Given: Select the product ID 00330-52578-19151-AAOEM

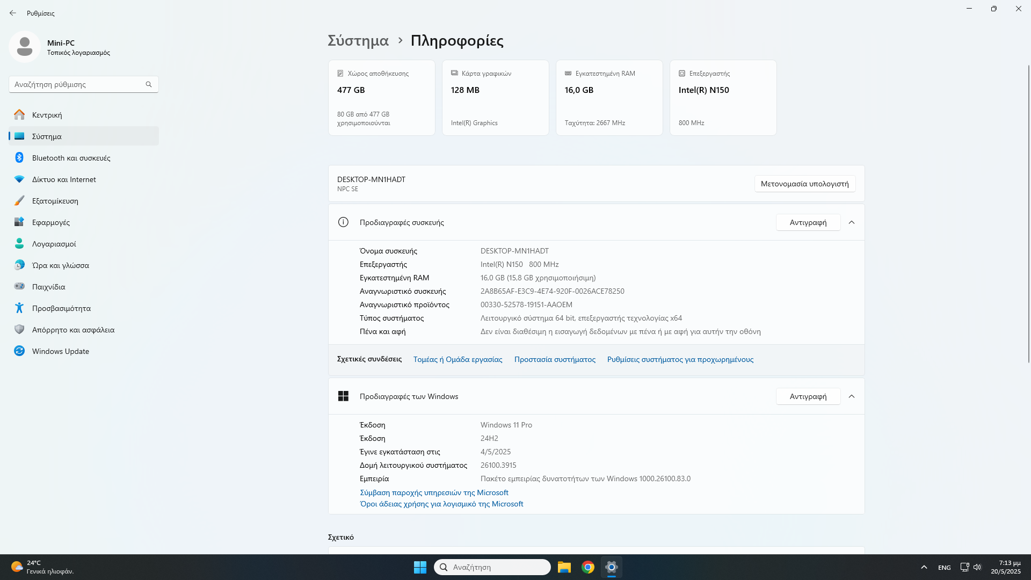Looking at the screenshot, I should click(526, 305).
